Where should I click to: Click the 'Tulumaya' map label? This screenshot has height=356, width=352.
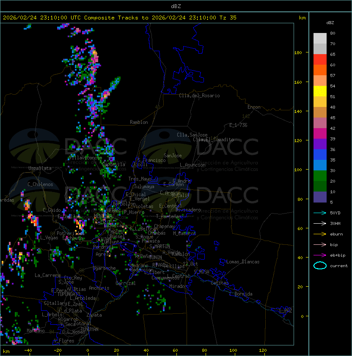pos(144,186)
